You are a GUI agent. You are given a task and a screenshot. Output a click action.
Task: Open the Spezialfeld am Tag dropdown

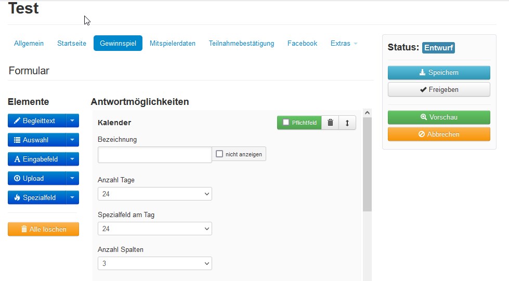pos(154,229)
